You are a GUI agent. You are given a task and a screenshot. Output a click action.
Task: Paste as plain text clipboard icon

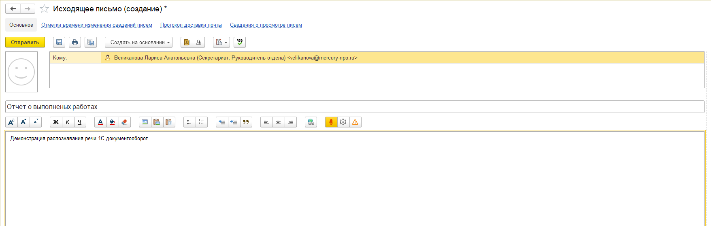pos(169,122)
